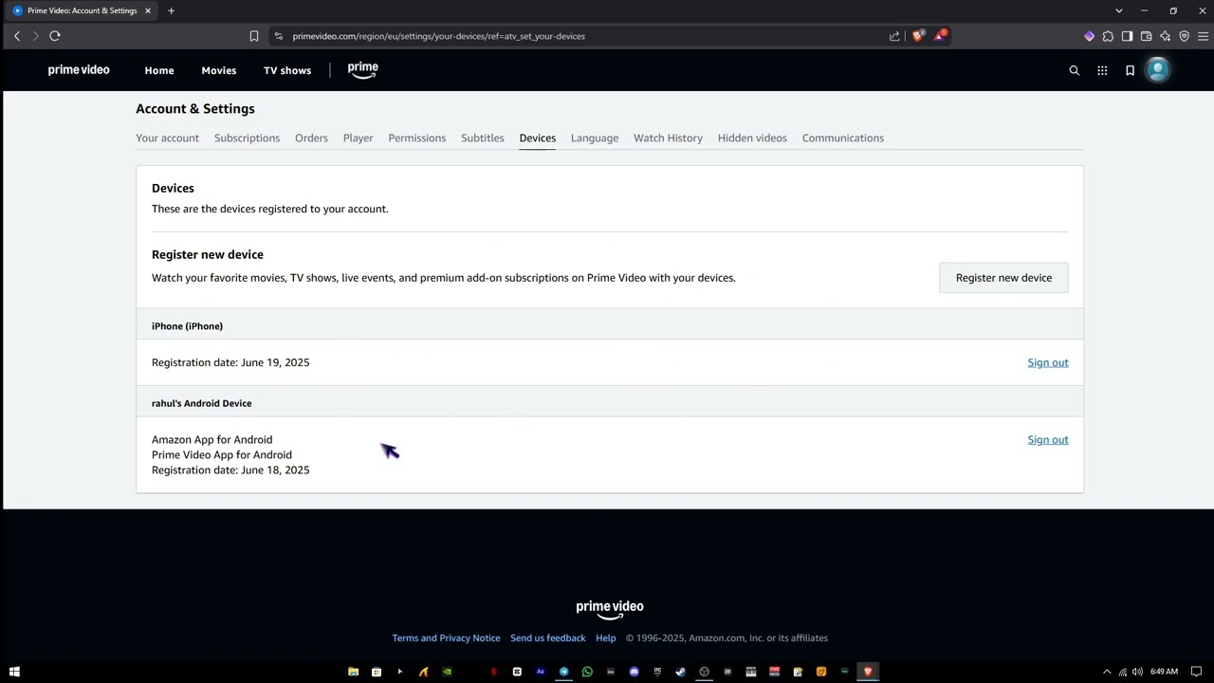Open OBS Studio from the taskbar

704,672
